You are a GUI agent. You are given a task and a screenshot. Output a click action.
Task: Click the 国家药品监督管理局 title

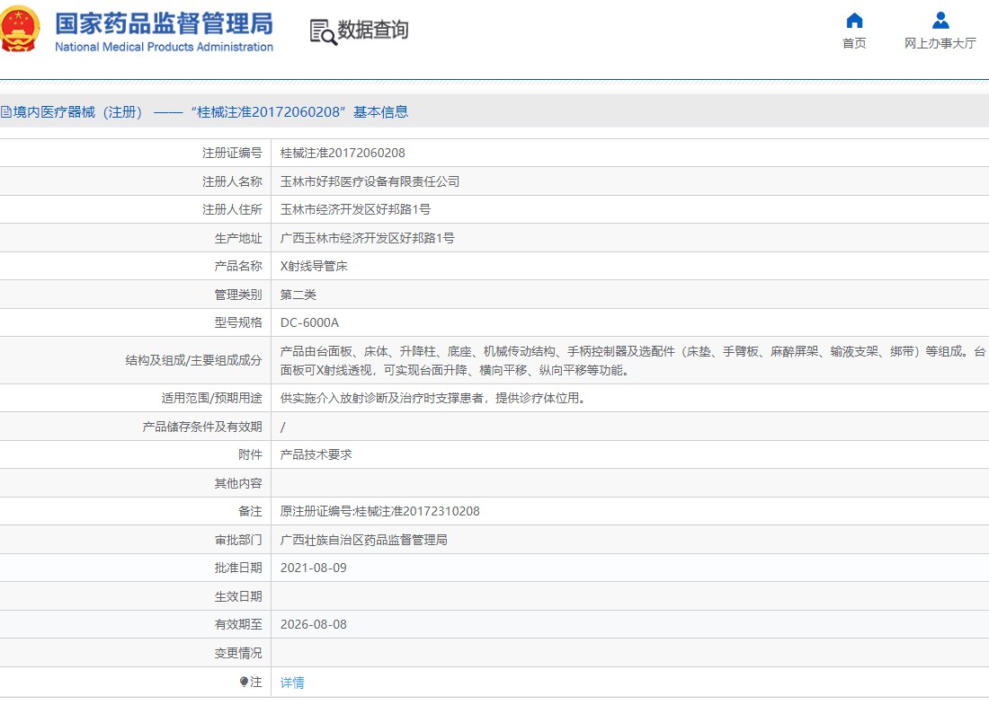164,23
